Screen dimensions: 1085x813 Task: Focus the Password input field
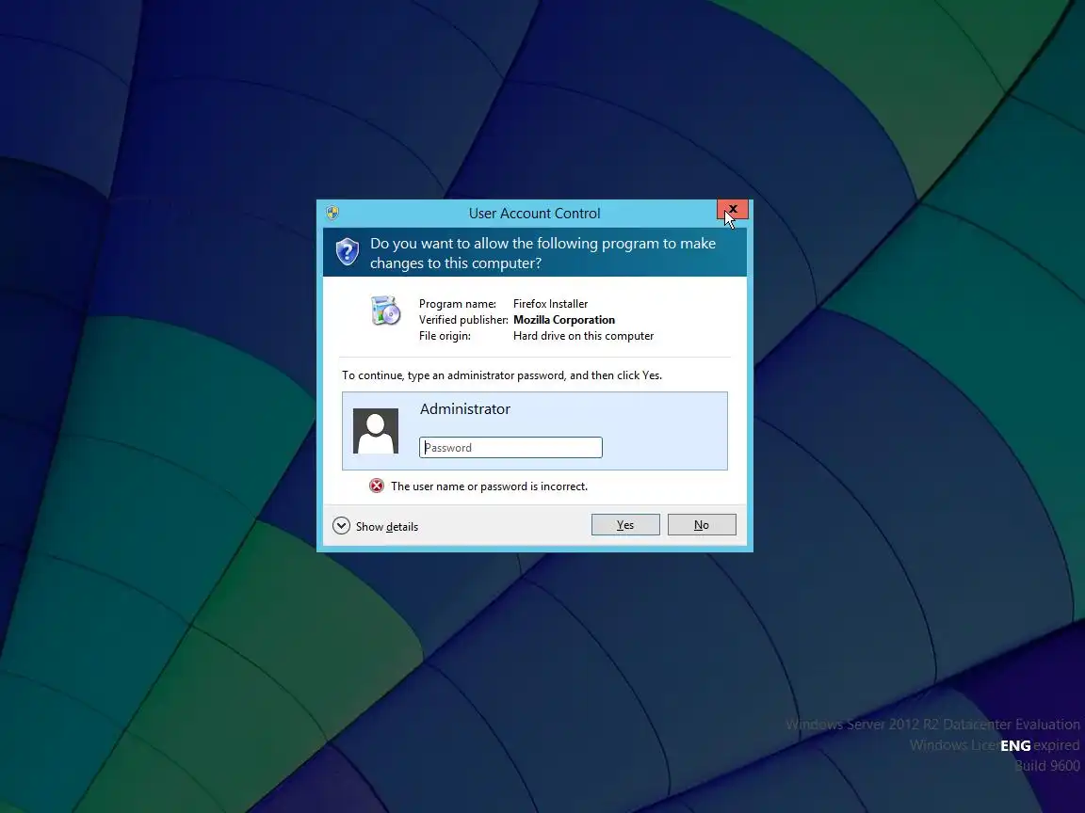pos(510,447)
